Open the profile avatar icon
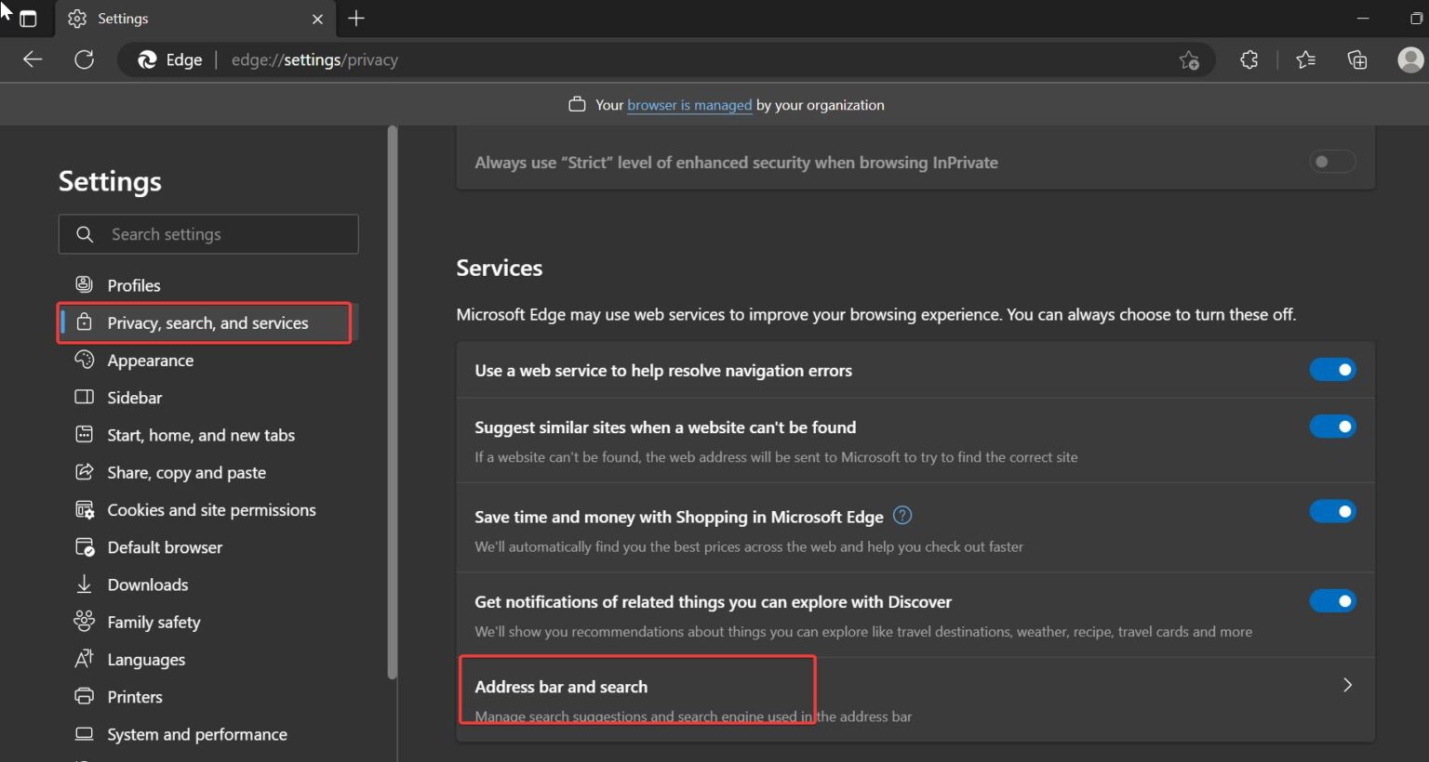 (x=1409, y=59)
